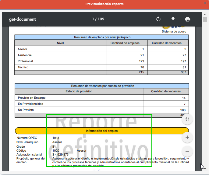Click the rotate clockwise icon
The width and height of the screenshot is (209, 175).
(x=158, y=19)
